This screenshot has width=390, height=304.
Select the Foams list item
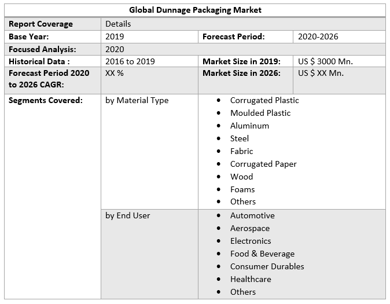pyautogui.click(x=242, y=189)
